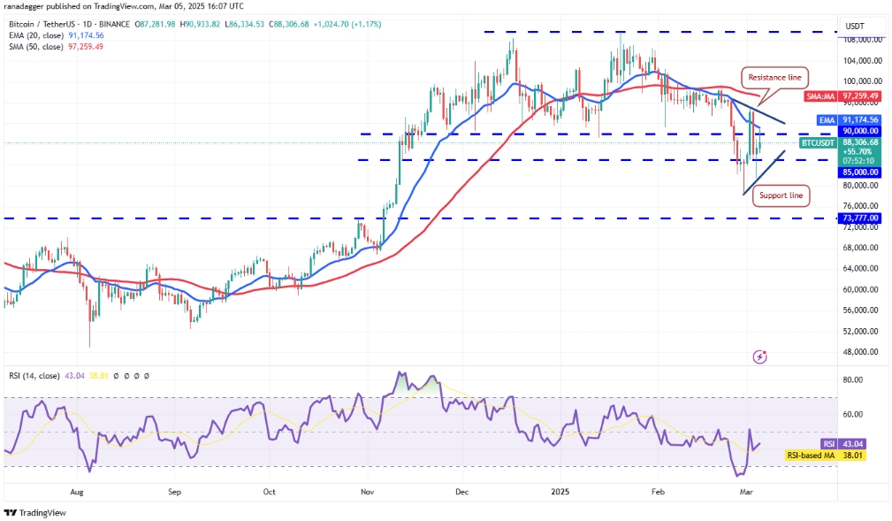Click the TradingView logo at bottom left

pos(35,512)
